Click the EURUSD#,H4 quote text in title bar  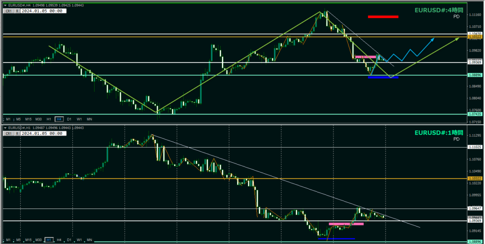[x=46, y=5]
